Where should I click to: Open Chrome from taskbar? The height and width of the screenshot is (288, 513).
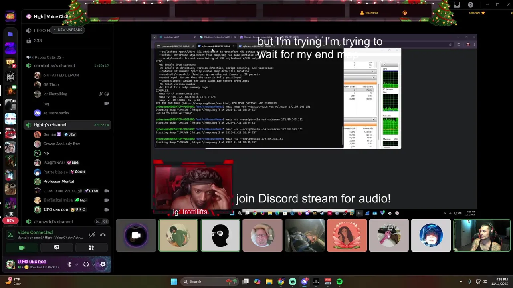pos(281,282)
